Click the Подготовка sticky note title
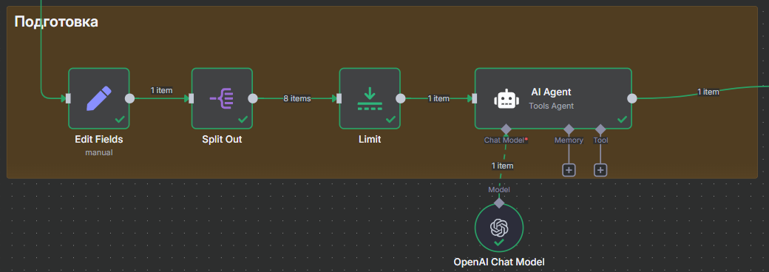 [x=56, y=21]
